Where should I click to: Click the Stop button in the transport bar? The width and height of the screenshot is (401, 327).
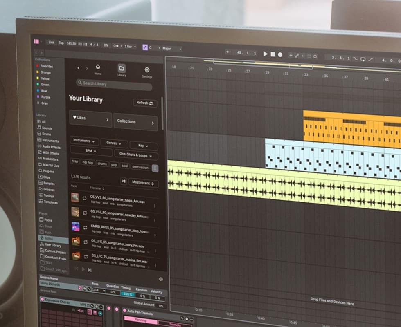[x=273, y=54]
